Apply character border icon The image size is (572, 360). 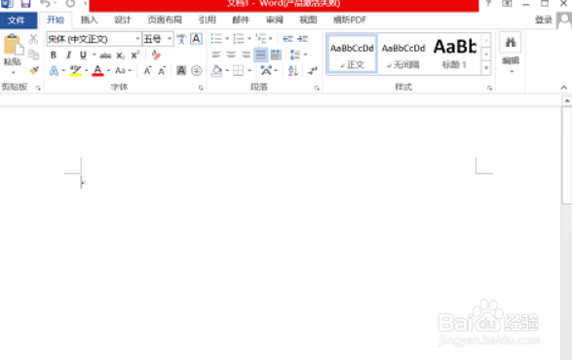tap(196, 39)
